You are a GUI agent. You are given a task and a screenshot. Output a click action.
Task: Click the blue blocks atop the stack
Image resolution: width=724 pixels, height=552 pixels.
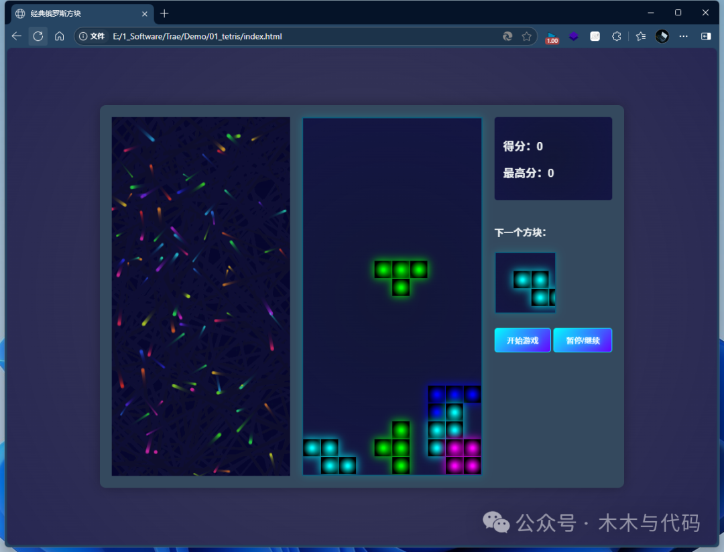(455, 395)
